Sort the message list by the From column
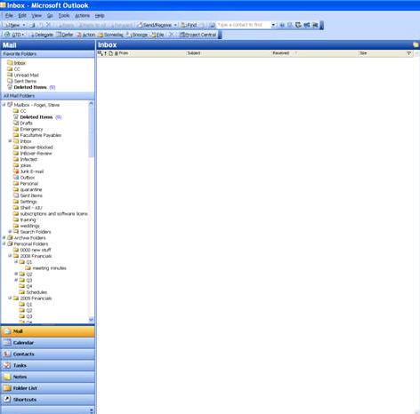 click(152, 53)
